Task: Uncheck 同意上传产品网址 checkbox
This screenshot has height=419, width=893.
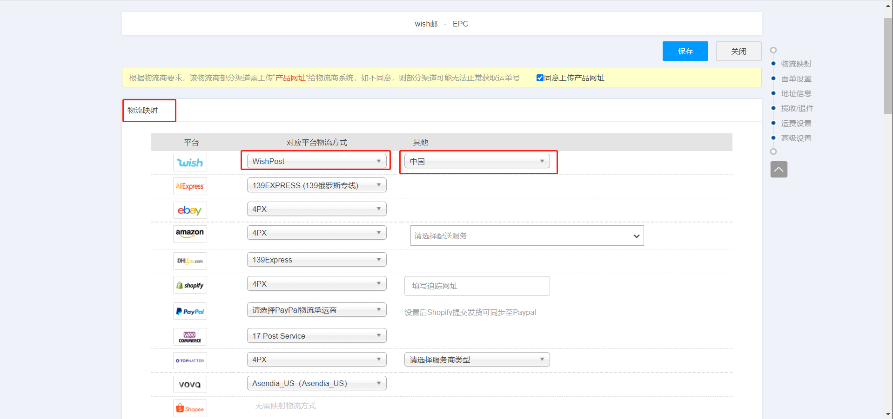Action: (540, 78)
